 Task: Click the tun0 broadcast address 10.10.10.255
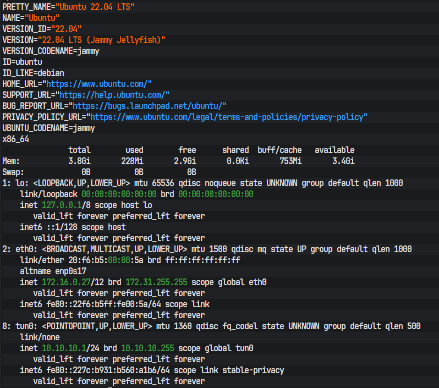(147, 348)
